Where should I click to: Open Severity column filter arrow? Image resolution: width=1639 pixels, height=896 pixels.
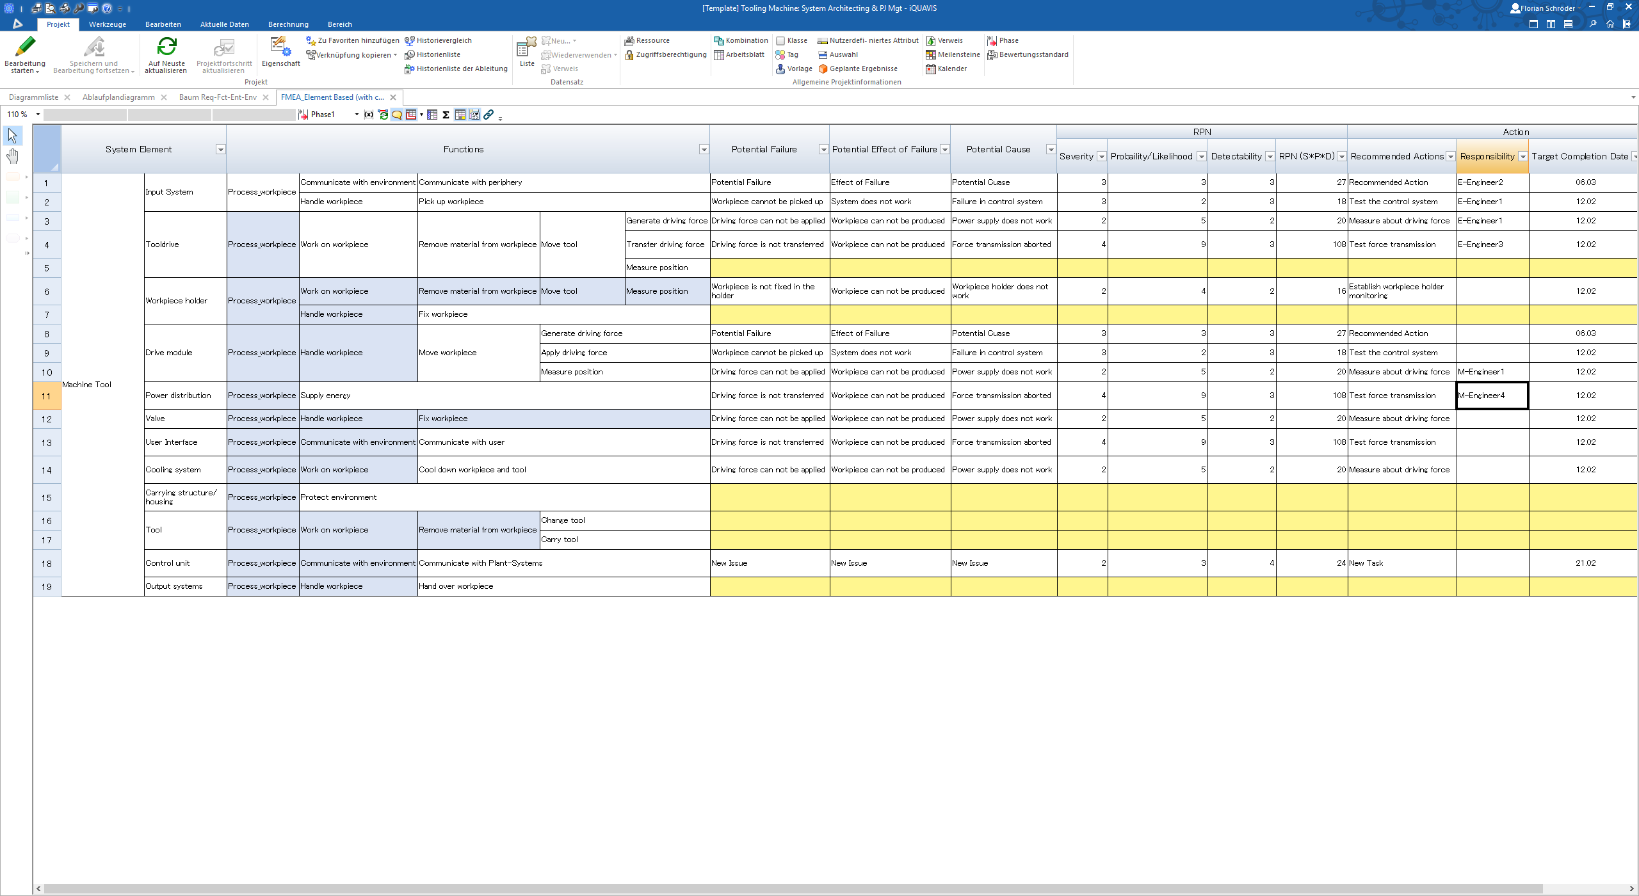[1101, 157]
